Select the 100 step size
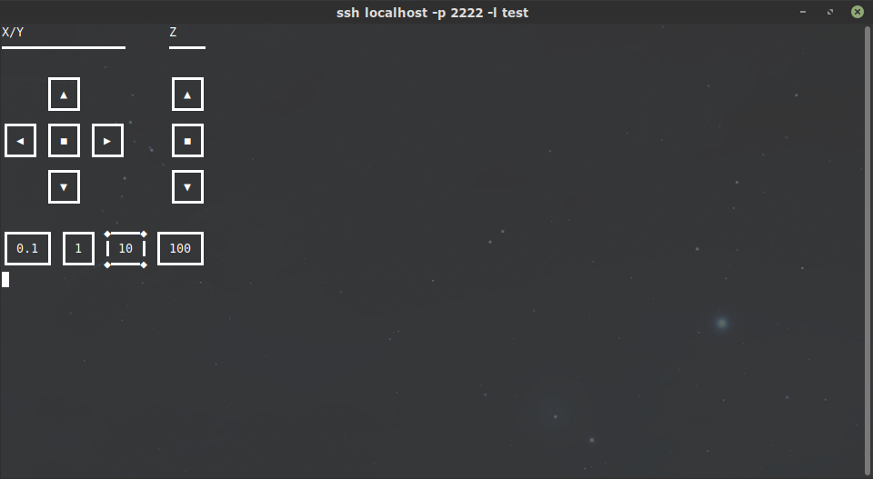Screen dimensions: 873x479 (x=180, y=249)
